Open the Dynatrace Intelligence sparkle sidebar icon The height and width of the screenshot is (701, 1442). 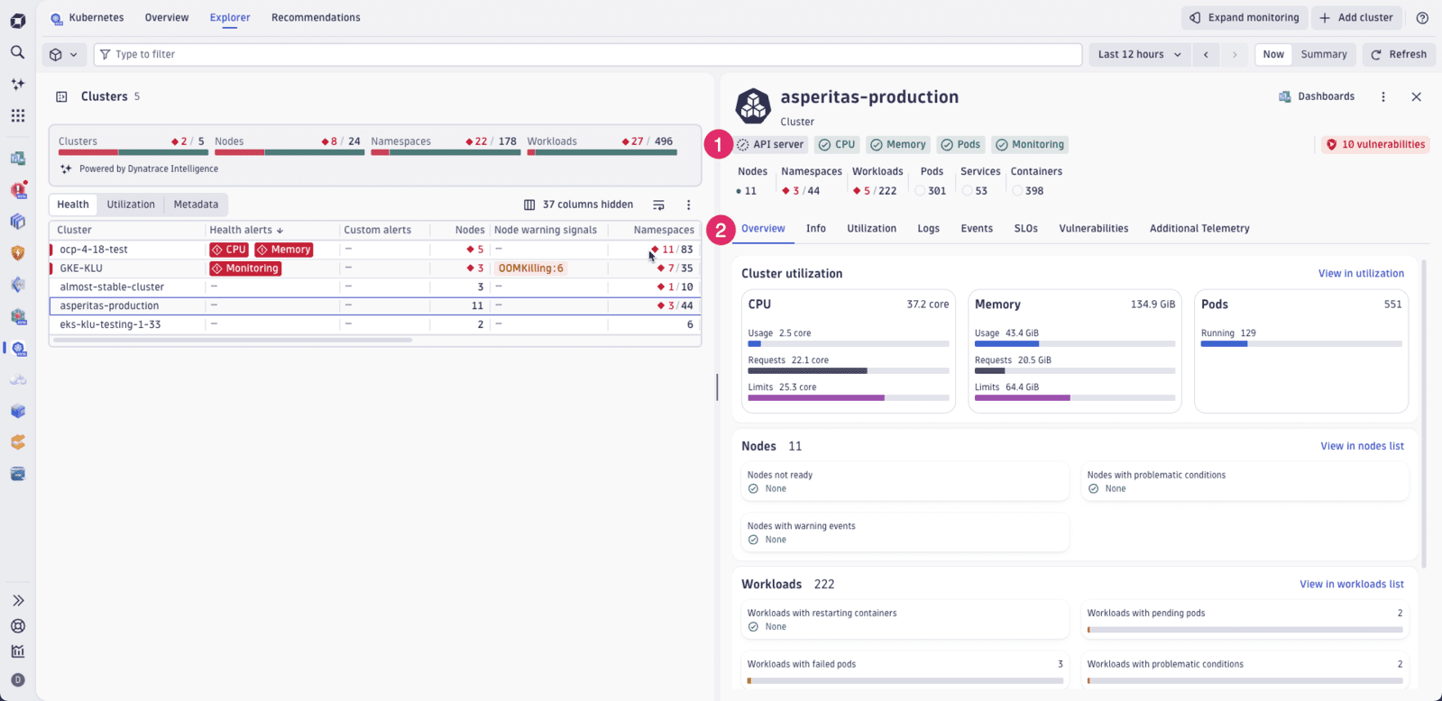pyautogui.click(x=17, y=84)
